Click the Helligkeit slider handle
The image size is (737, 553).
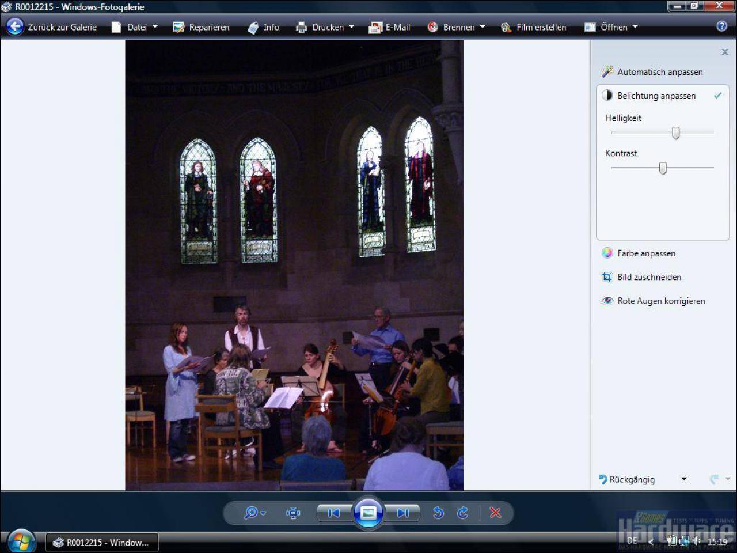[676, 133]
